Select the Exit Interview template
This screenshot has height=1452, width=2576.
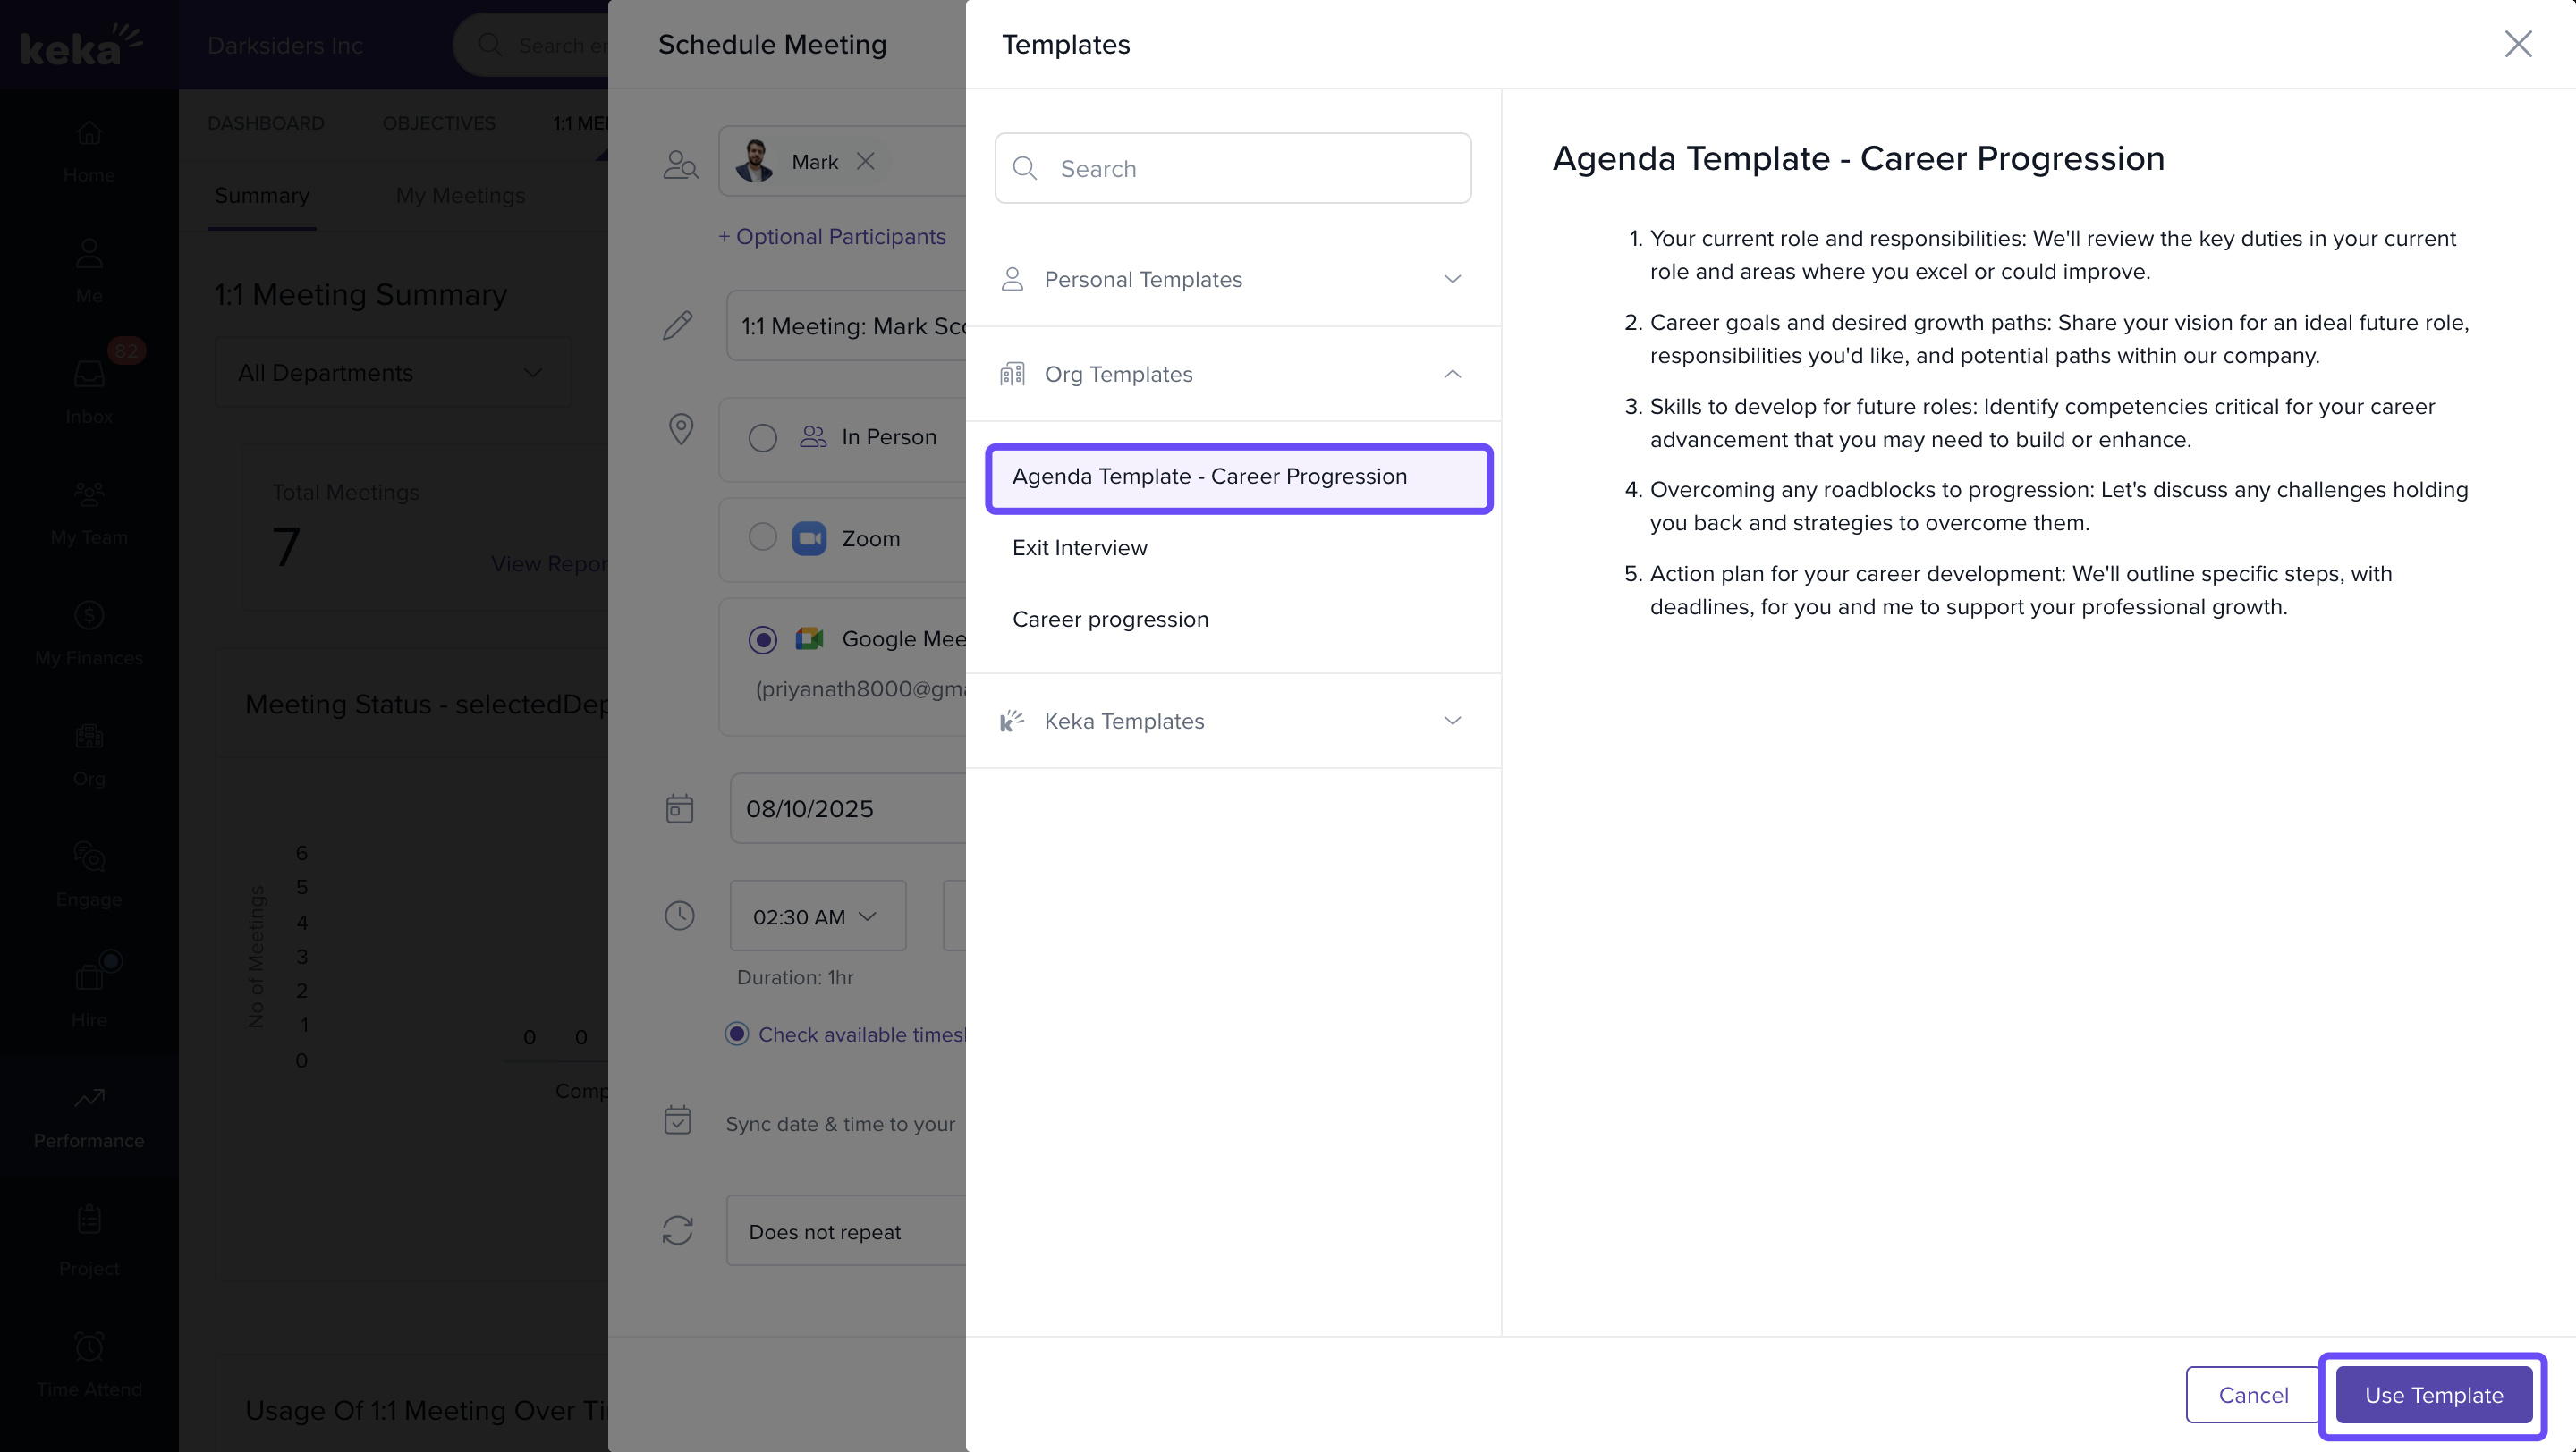tap(1080, 547)
